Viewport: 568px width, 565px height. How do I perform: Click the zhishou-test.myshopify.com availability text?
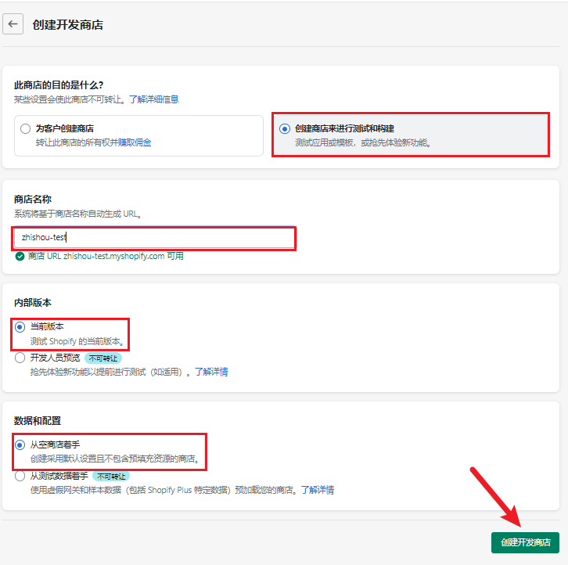[106, 256]
